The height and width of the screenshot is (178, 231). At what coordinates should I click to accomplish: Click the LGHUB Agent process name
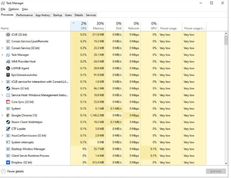click(x=20, y=68)
